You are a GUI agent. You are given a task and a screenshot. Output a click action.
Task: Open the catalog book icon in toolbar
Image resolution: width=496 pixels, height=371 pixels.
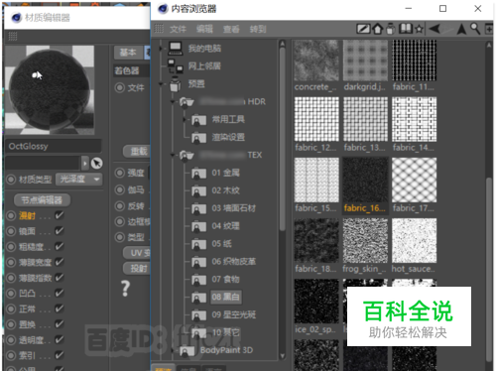click(x=405, y=29)
